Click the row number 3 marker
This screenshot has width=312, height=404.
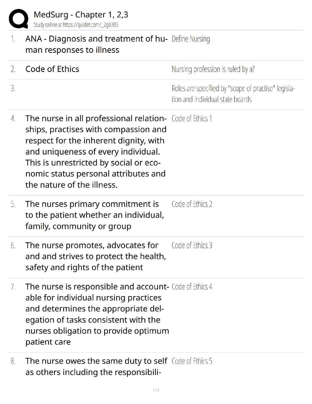pyautogui.click(x=13, y=89)
